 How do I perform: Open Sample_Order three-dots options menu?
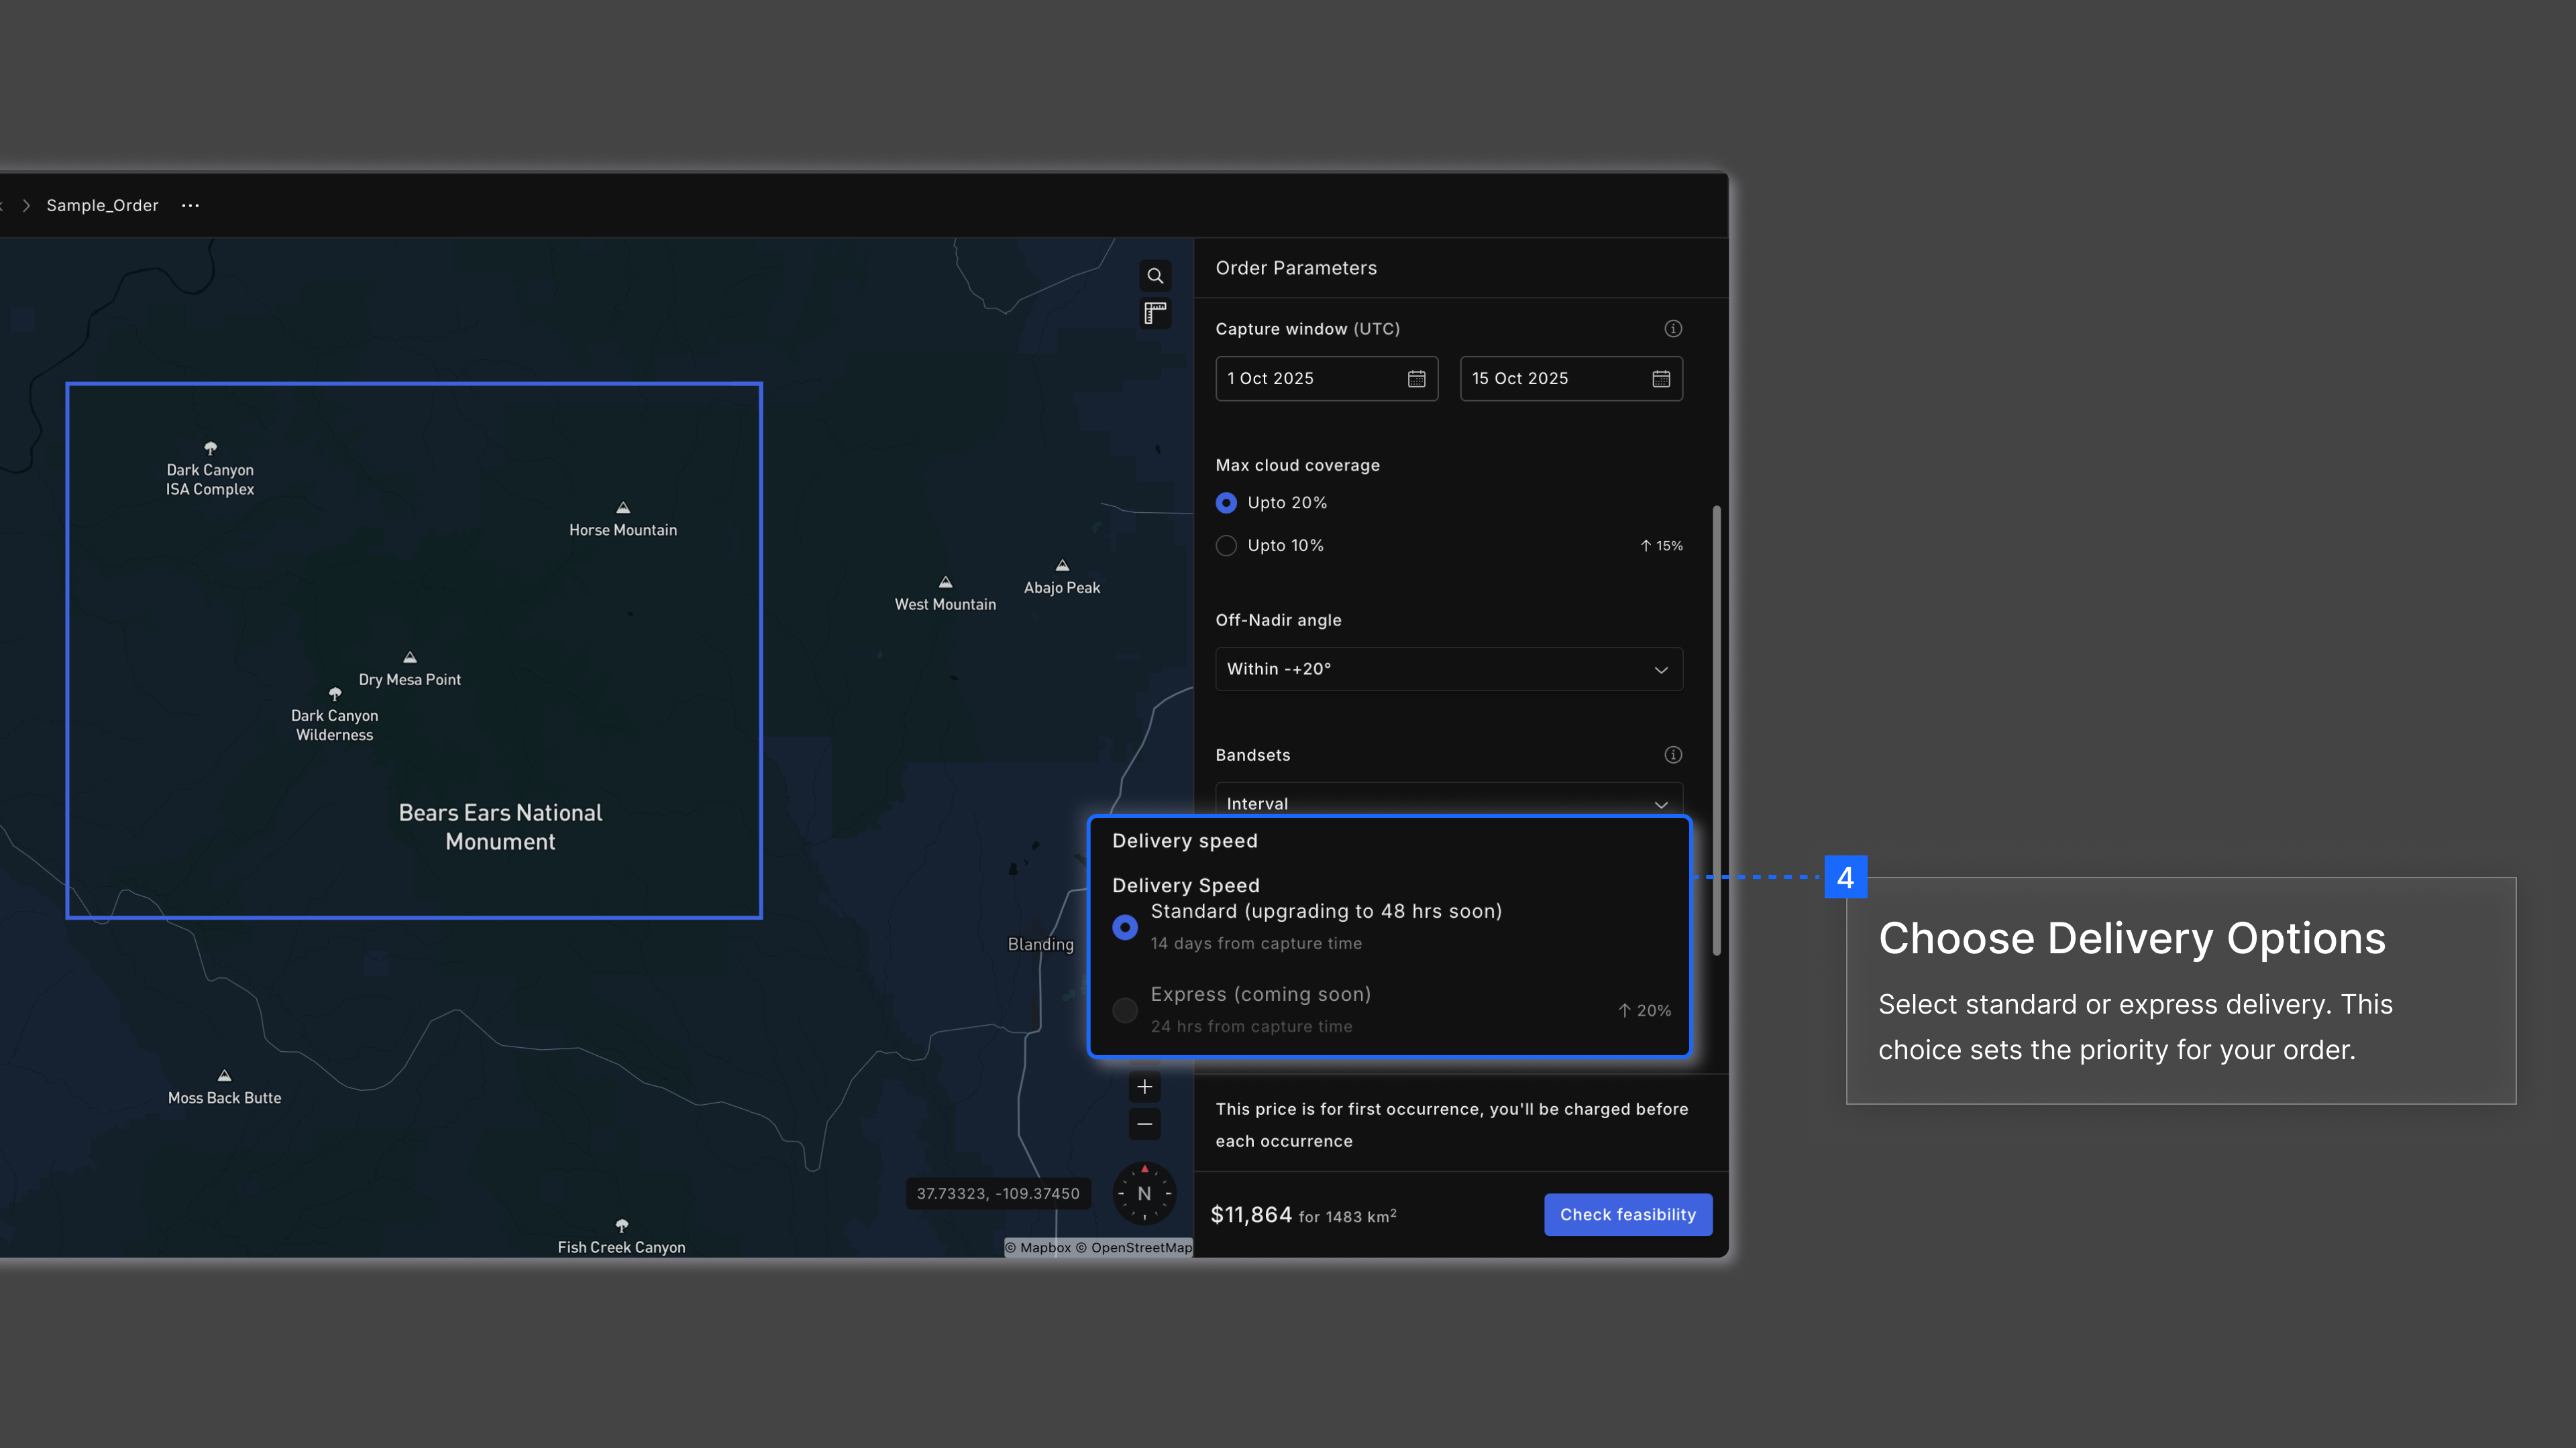(190, 206)
